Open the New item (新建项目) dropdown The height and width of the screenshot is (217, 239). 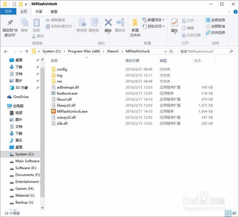point(153,20)
